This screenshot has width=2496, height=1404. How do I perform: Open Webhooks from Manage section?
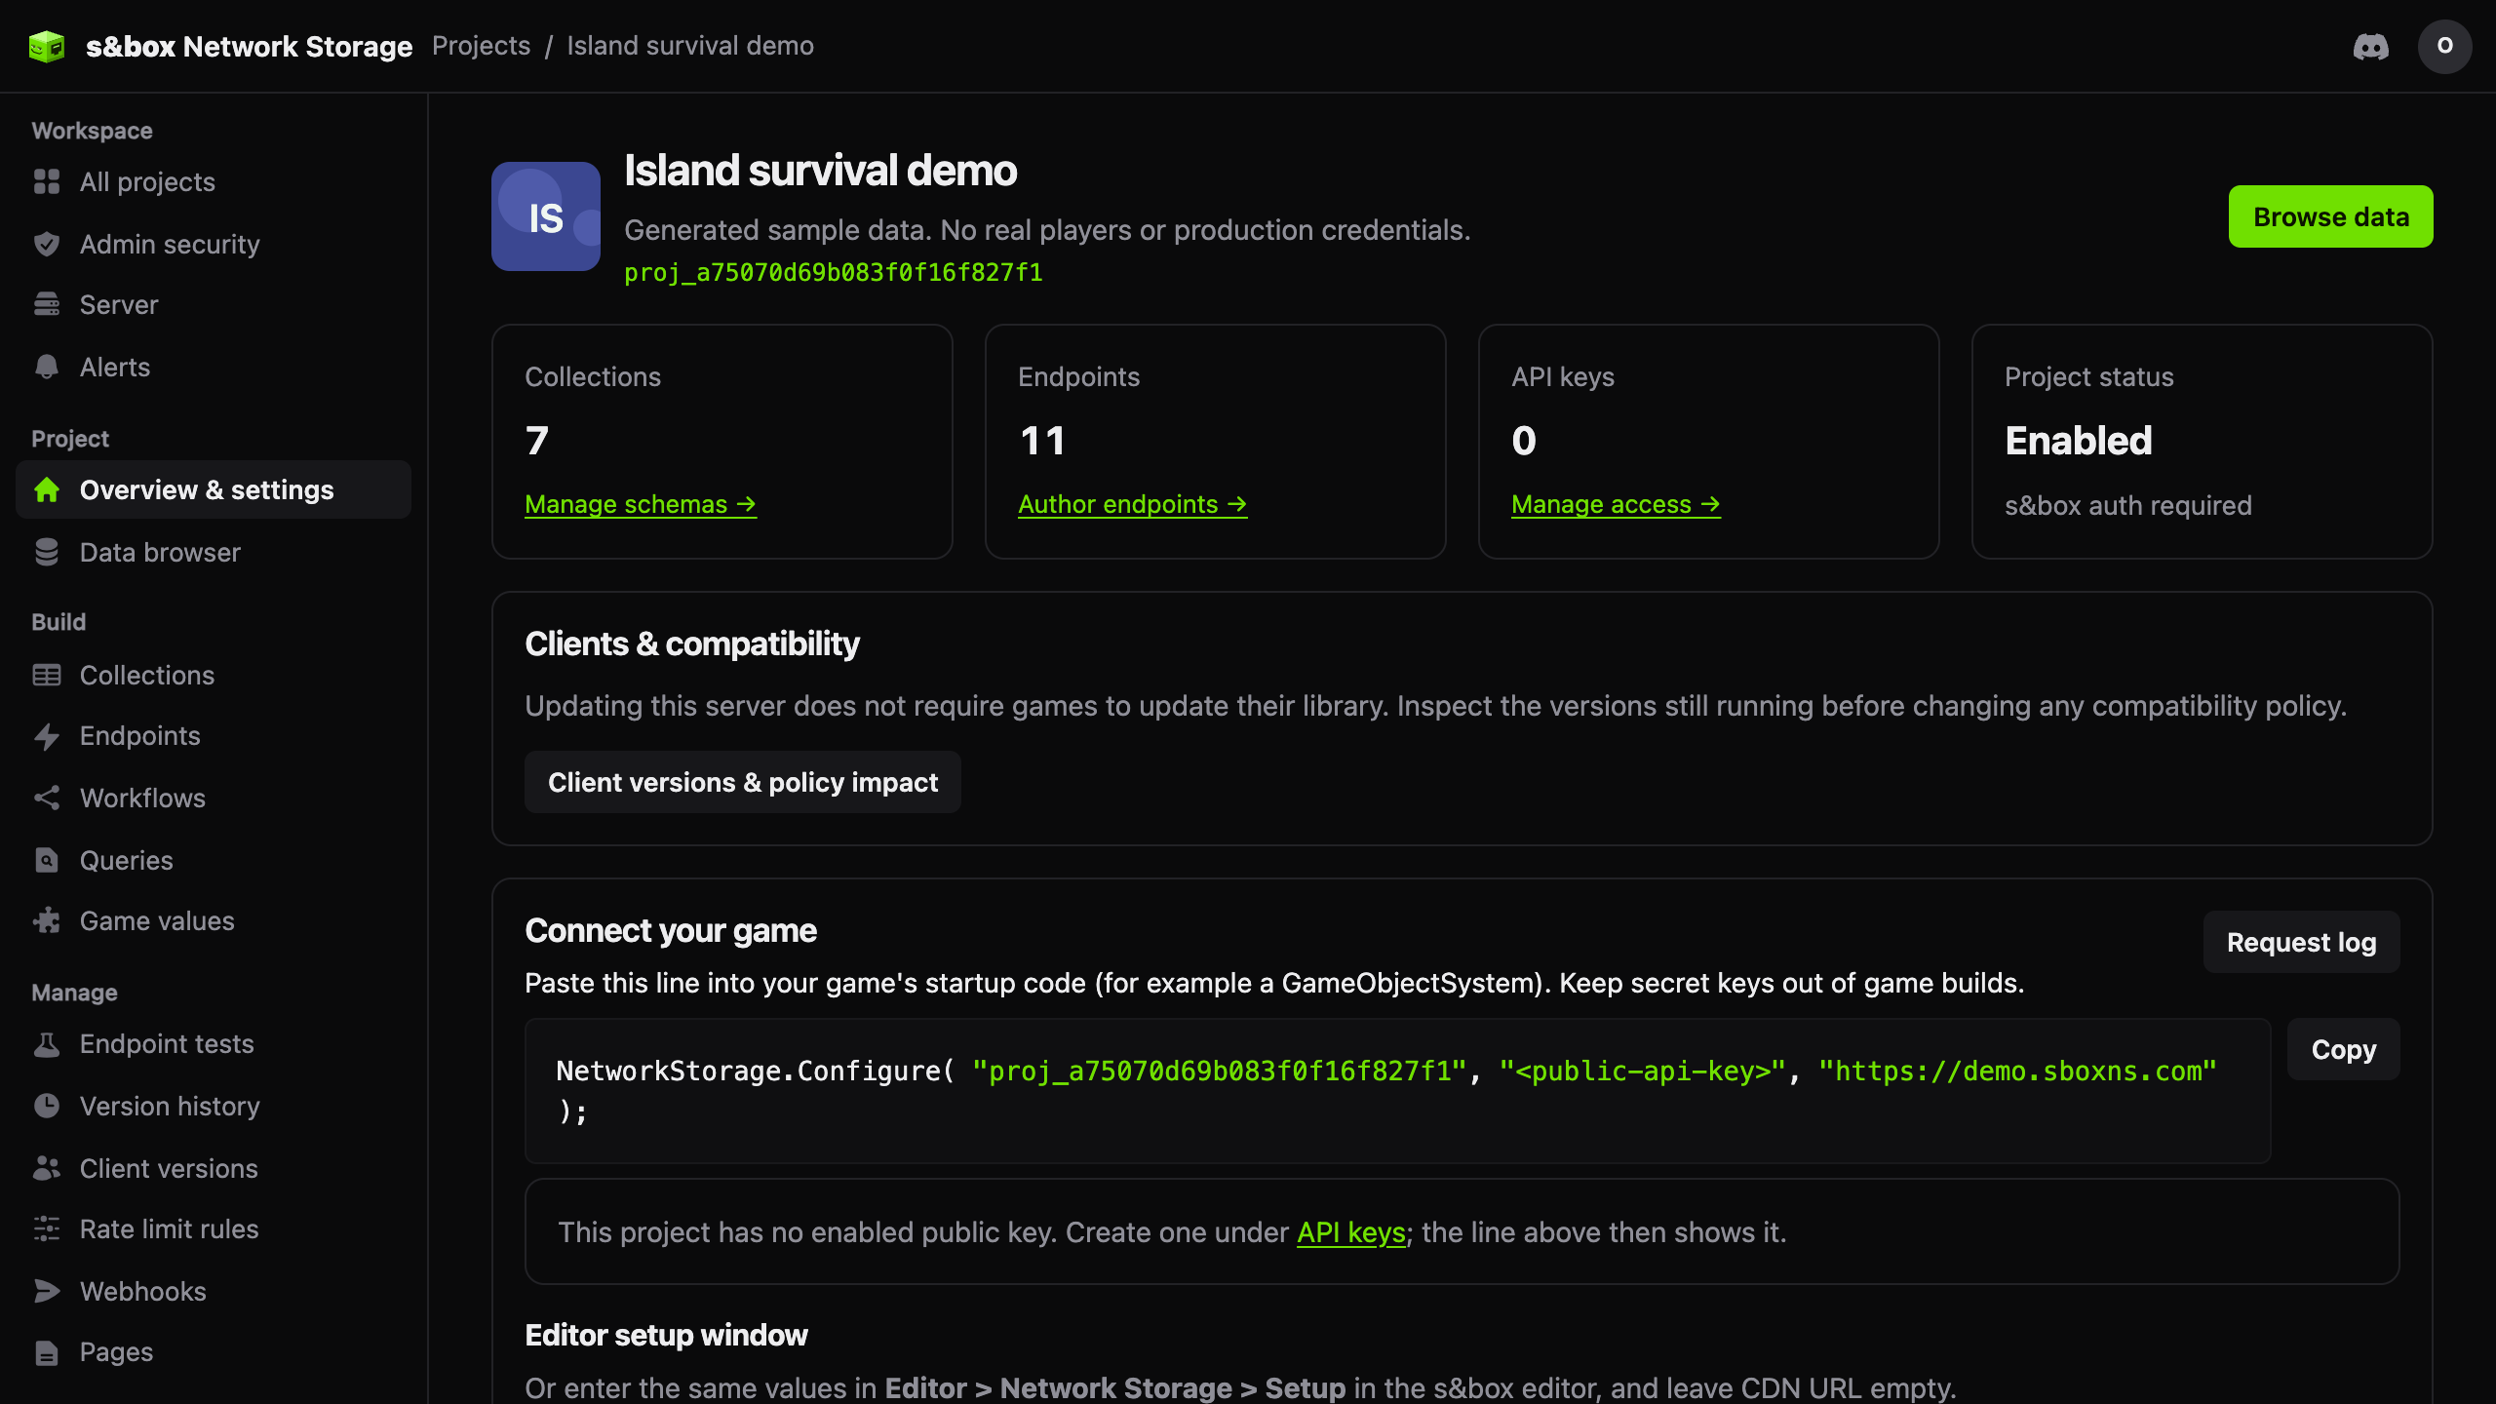coord(214,1291)
